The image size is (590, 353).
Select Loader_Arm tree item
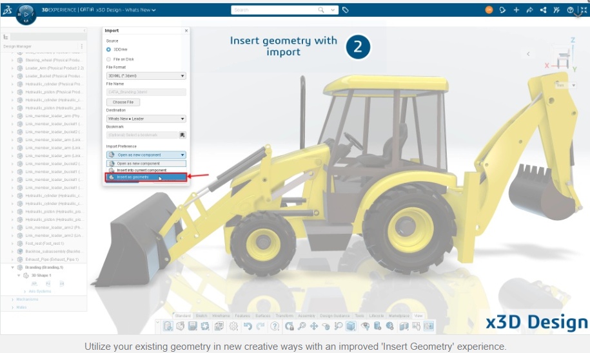click(x=54, y=68)
